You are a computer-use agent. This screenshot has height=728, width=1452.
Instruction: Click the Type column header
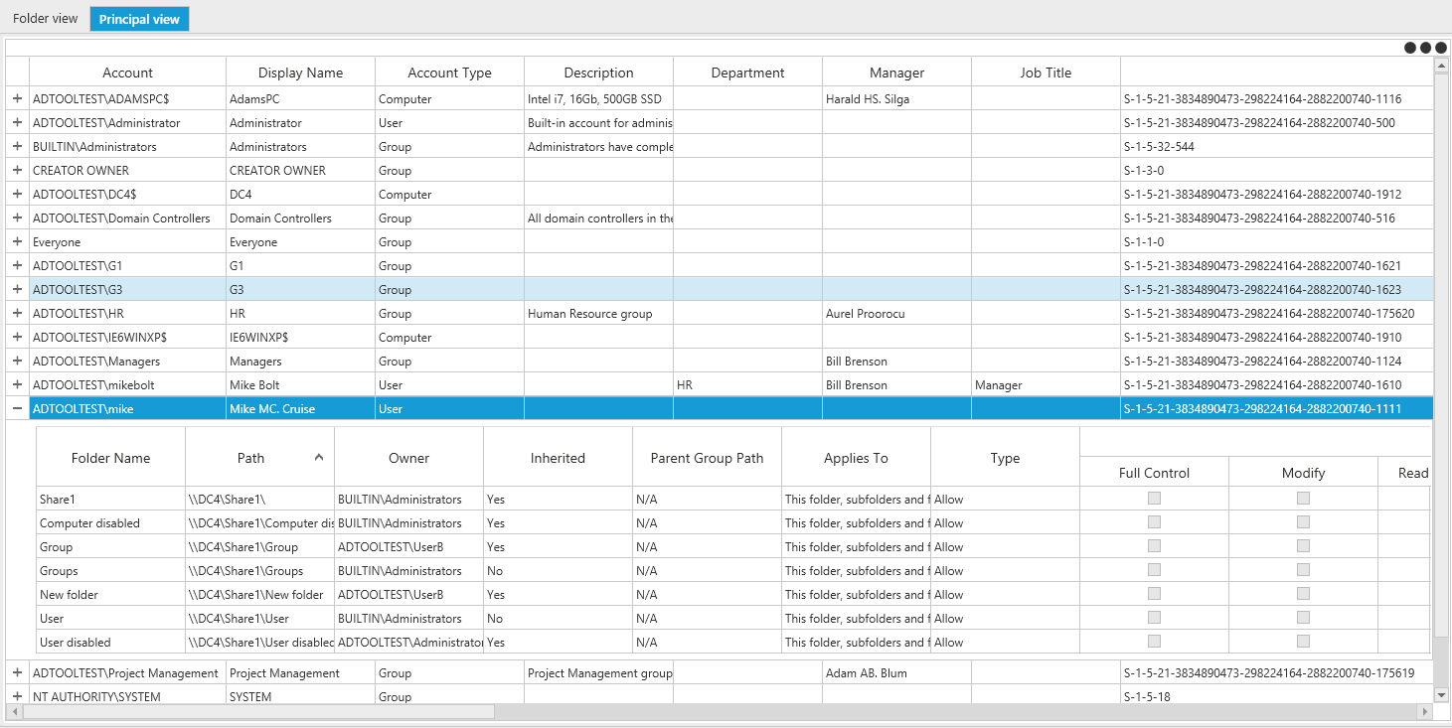pyautogui.click(x=1005, y=458)
